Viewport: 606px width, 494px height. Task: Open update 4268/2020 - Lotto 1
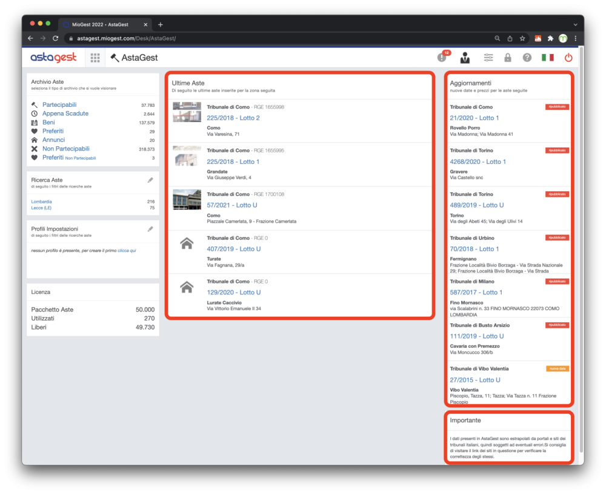click(x=478, y=162)
